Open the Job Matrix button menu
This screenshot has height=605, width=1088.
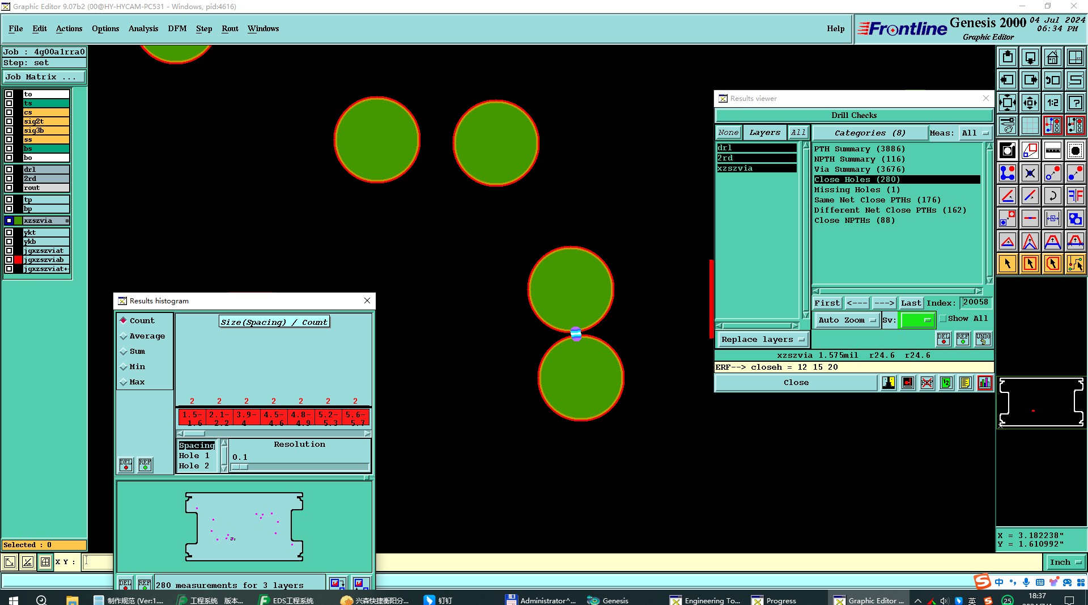pyautogui.click(x=44, y=77)
